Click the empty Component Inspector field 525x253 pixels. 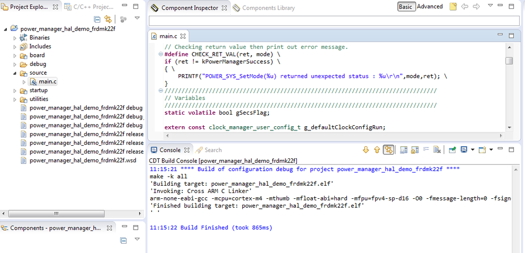click(x=334, y=21)
